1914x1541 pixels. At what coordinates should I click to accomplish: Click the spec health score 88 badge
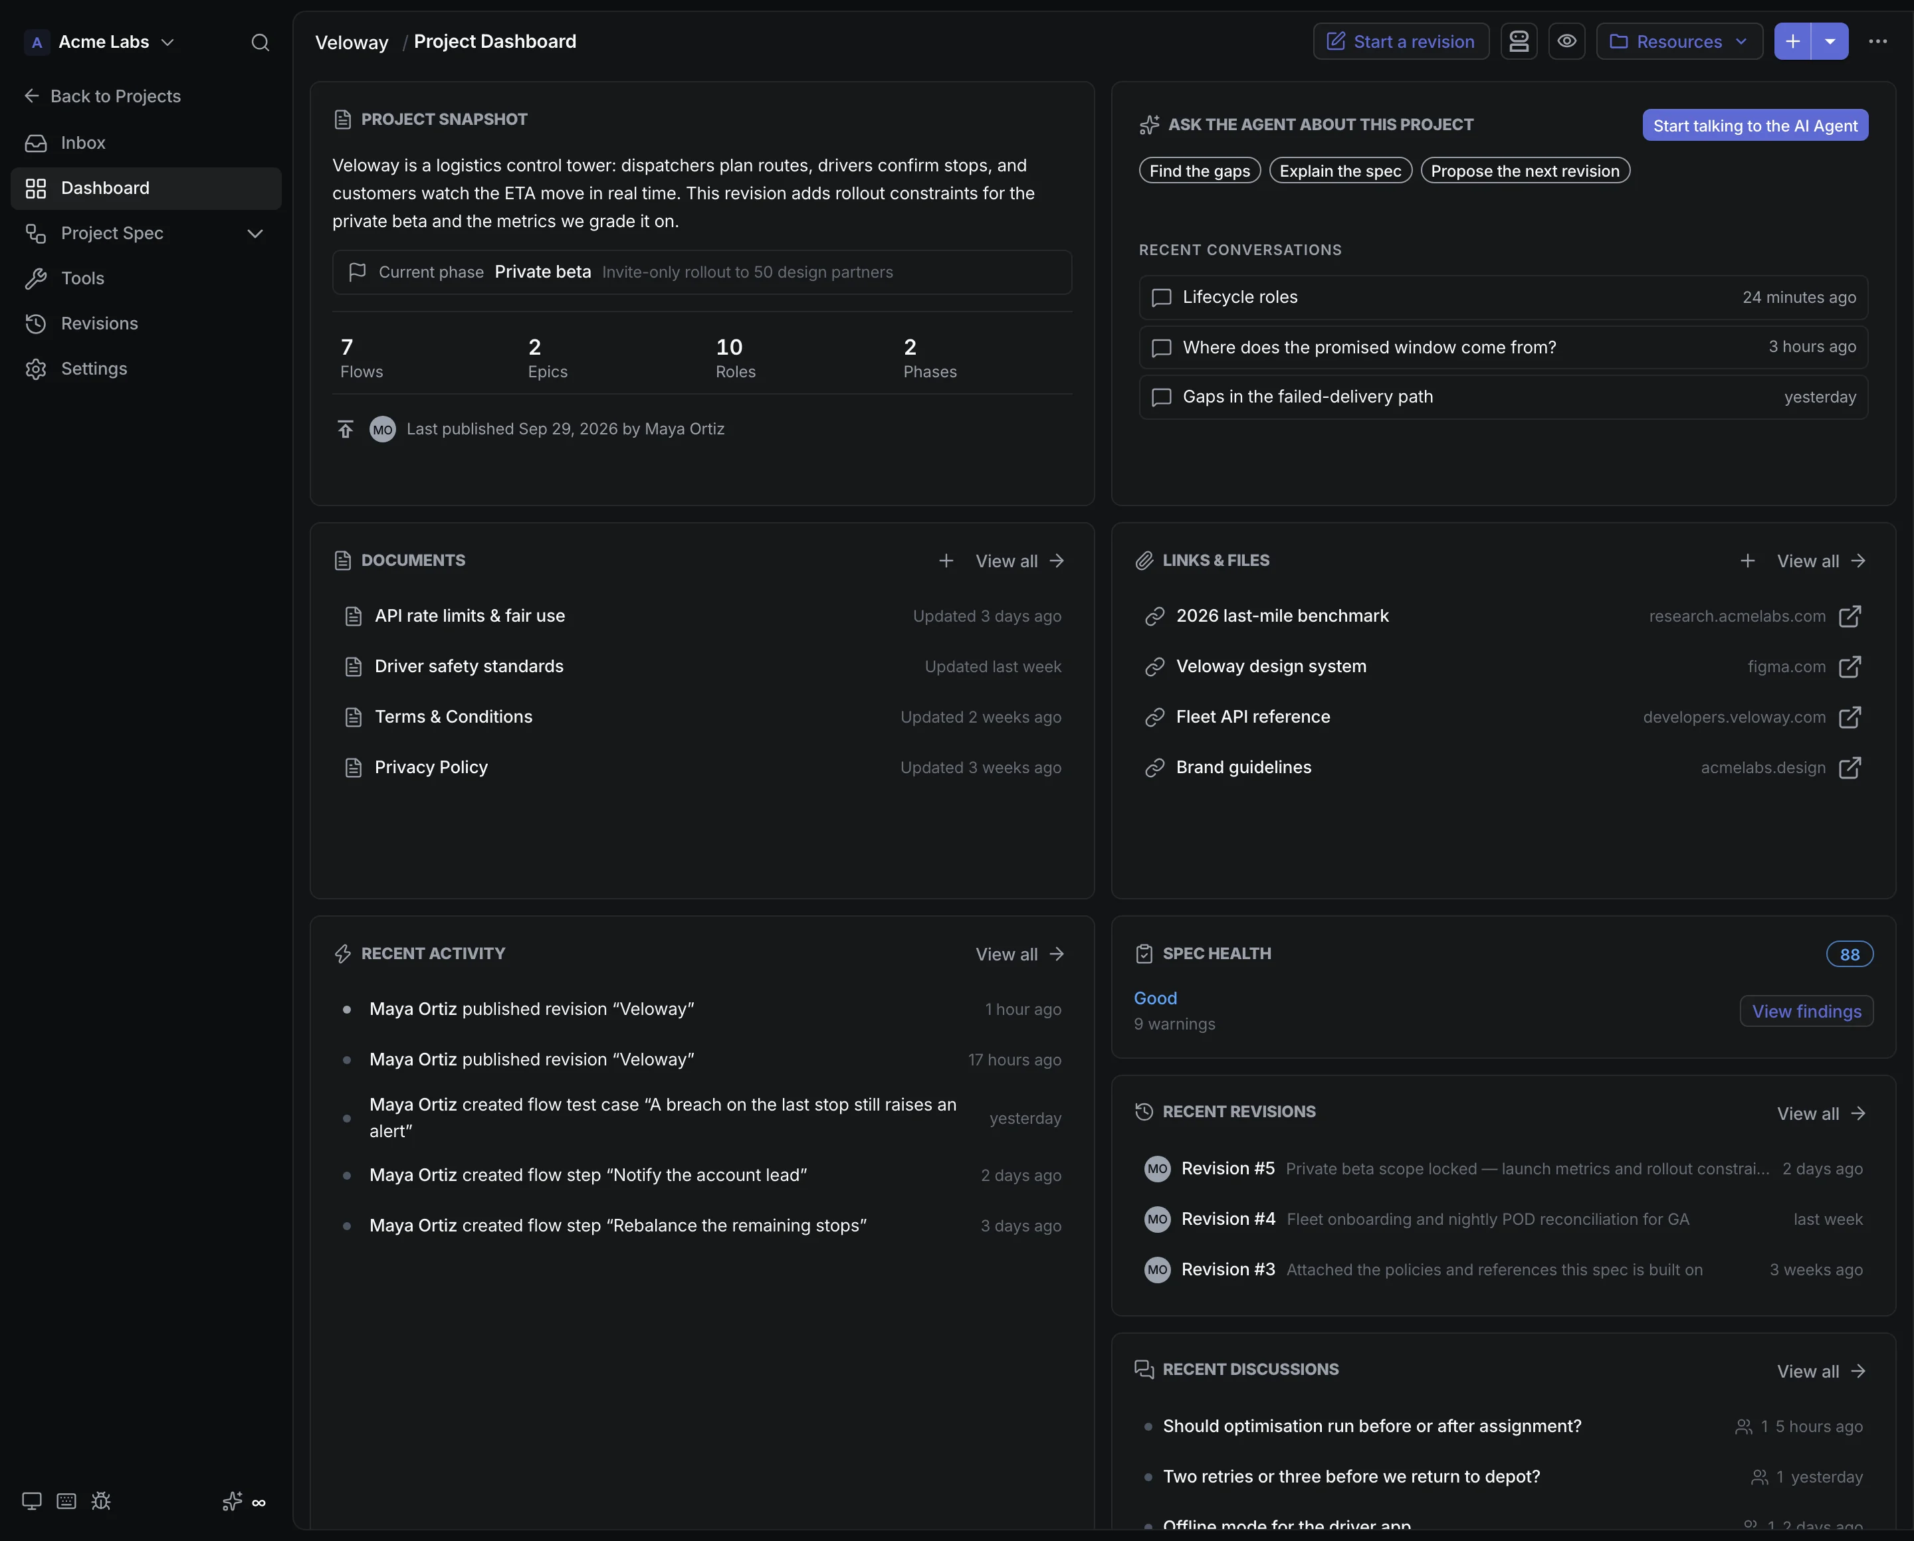(x=1849, y=954)
